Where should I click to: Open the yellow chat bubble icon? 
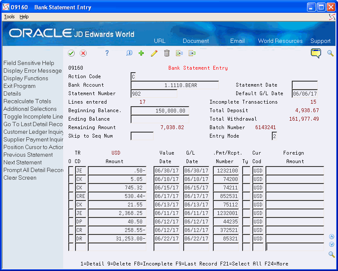coord(316,53)
